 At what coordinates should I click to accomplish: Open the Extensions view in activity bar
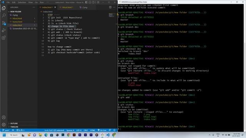tap(3, 38)
